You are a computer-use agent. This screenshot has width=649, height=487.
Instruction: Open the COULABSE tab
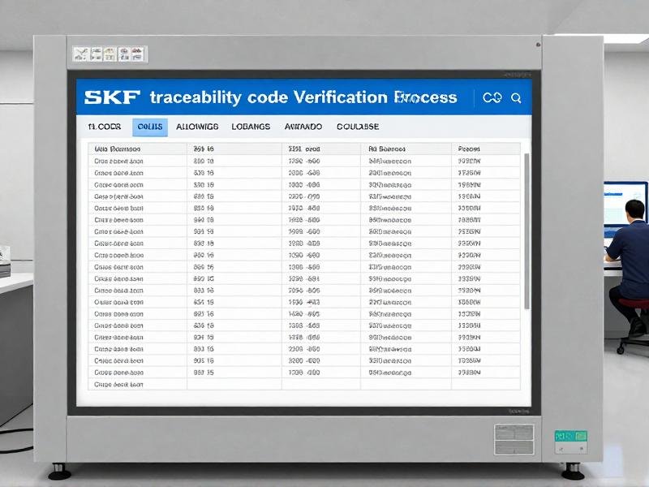358,127
